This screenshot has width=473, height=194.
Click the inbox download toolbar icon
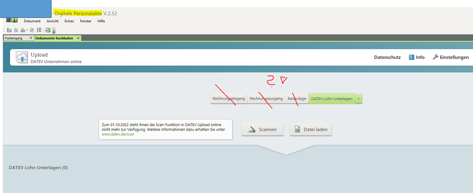click(9, 30)
